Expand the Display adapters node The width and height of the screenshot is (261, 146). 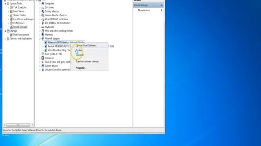pyautogui.click(x=40, y=11)
